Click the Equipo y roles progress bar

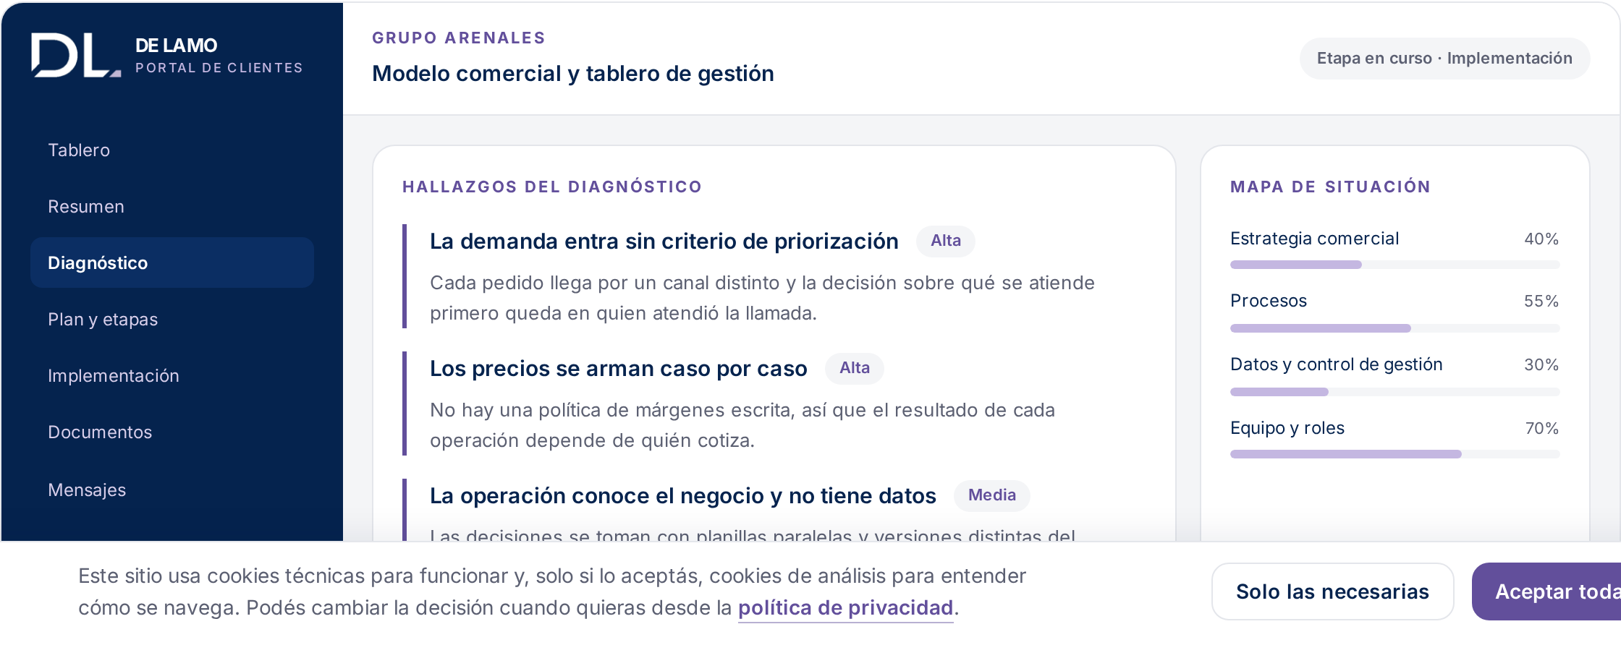coord(1394,454)
